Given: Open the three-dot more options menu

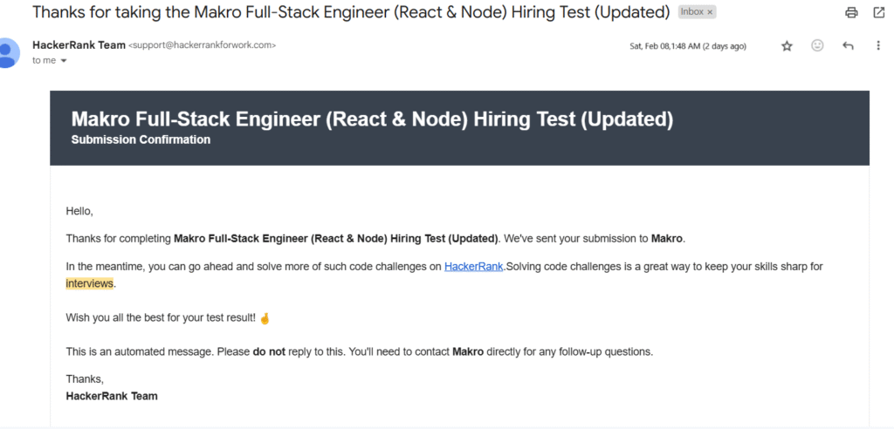Looking at the screenshot, I should point(878,45).
